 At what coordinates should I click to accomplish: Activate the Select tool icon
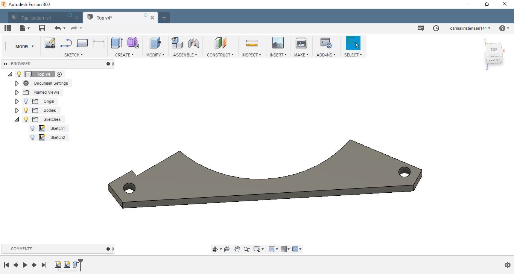pos(353,43)
